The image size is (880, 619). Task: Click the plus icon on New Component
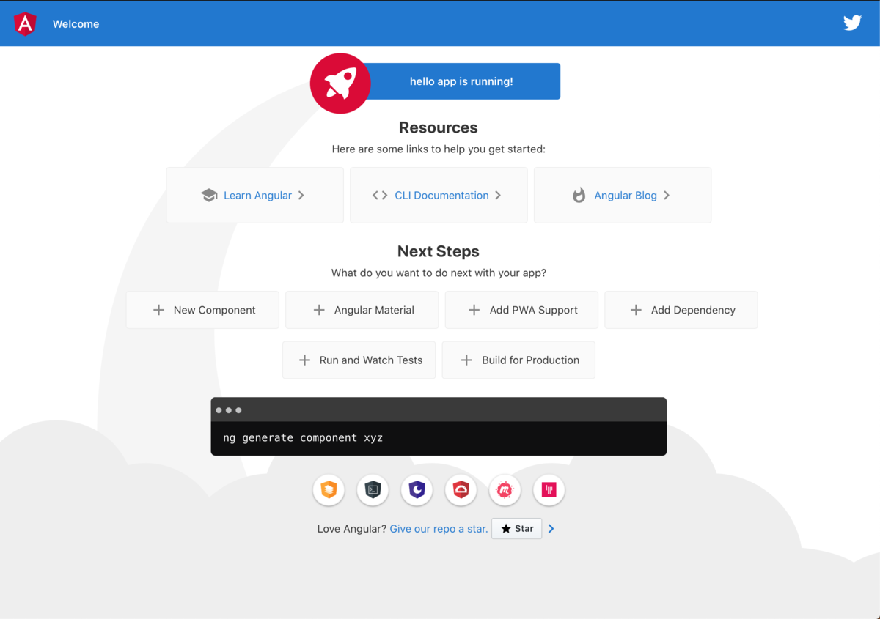pos(158,310)
